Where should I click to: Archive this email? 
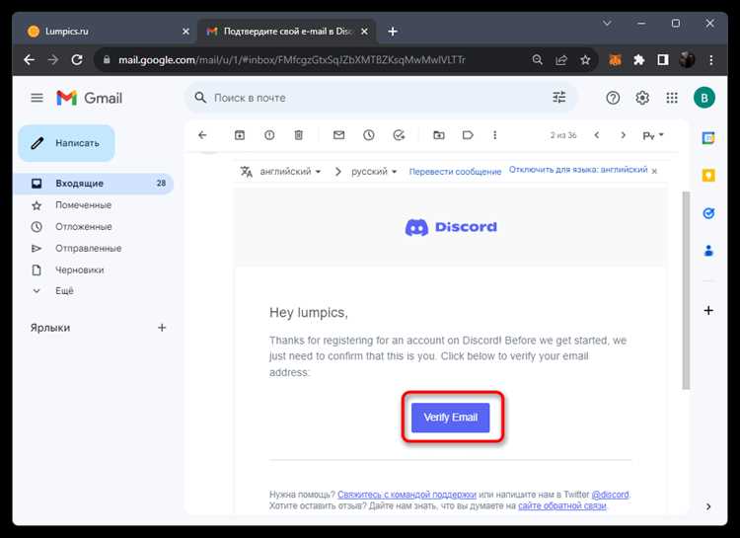240,135
